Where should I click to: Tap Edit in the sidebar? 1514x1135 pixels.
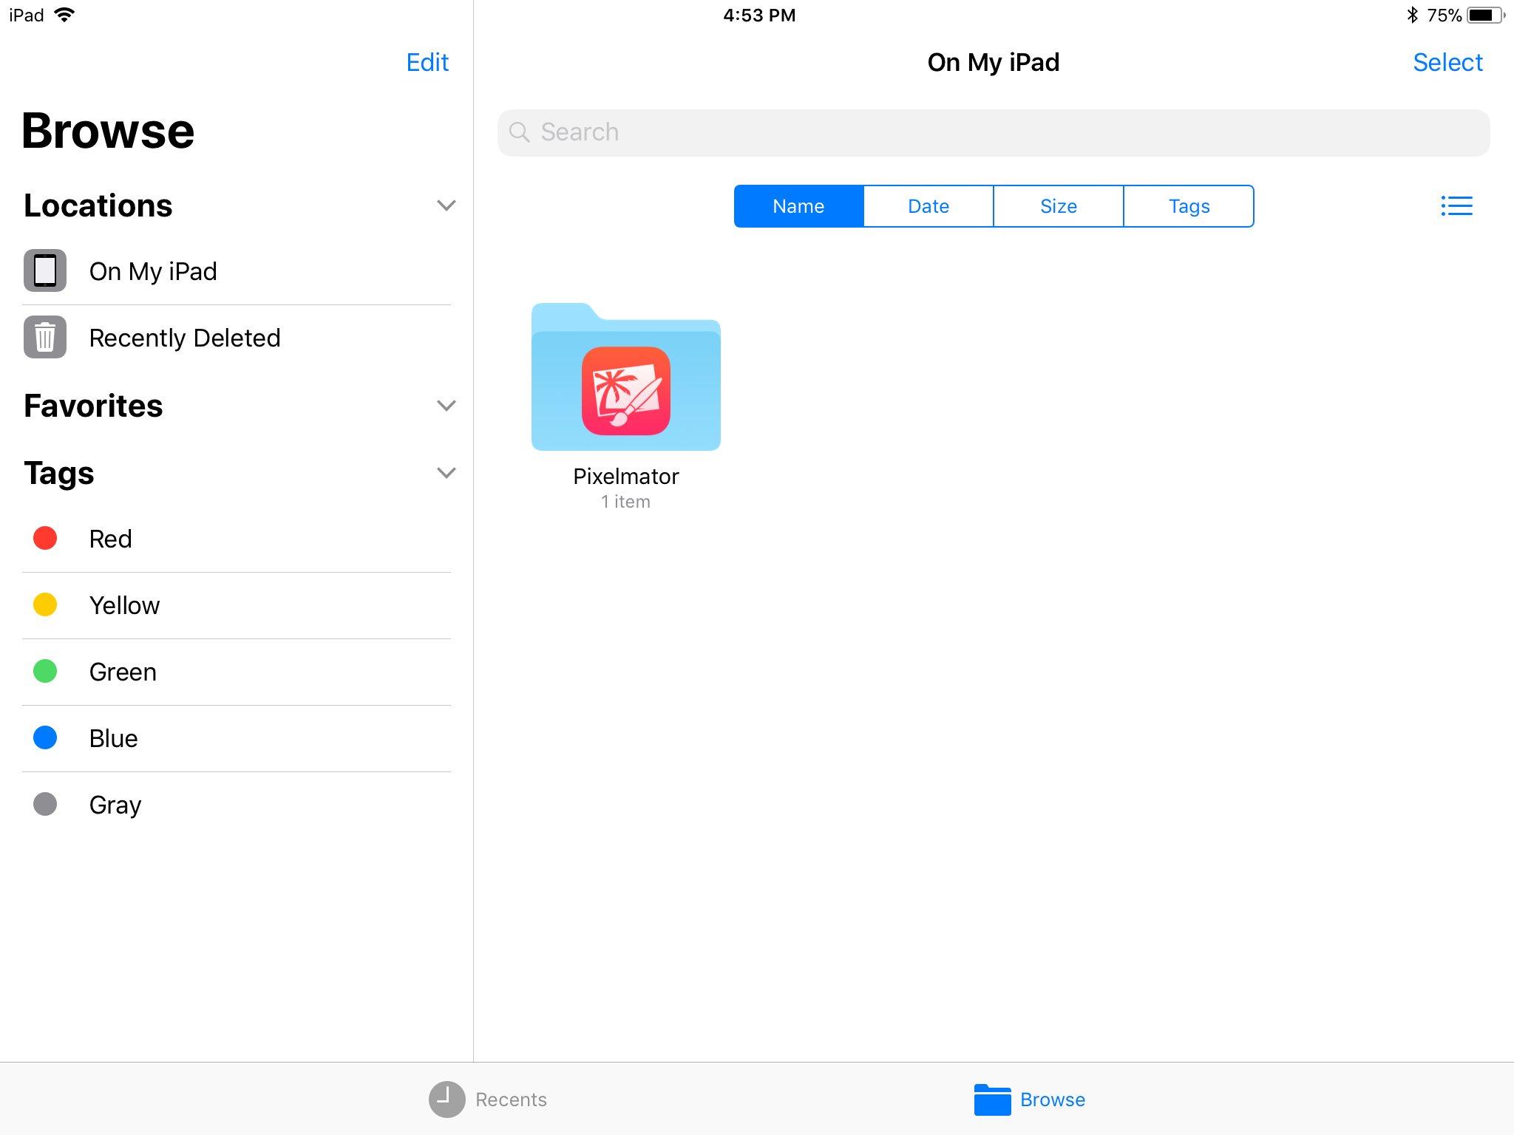[x=427, y=62]
